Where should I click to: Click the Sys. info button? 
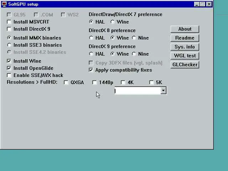185,47
